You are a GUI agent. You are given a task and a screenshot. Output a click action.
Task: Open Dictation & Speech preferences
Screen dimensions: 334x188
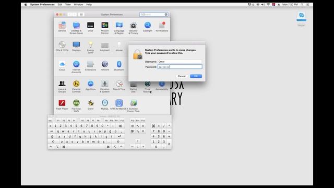(105, 86)
